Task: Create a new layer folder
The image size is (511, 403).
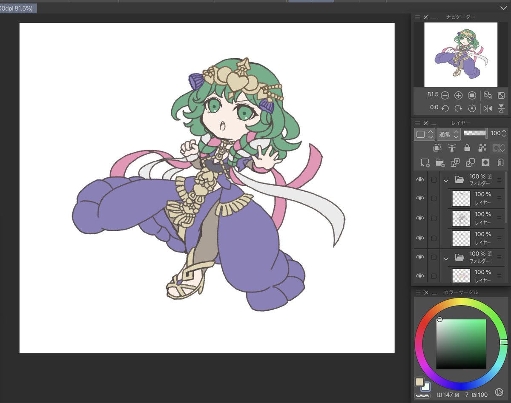Action: pos(440,162)
